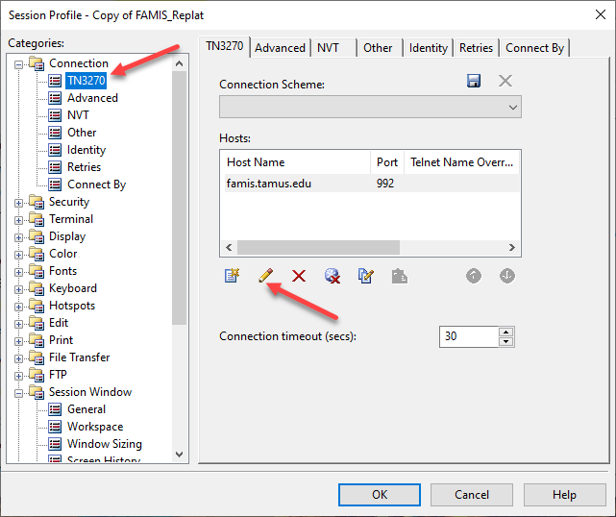Image resolution: width=616 pixels, height=517 pixels.
Task: Click the Connection timeout value field
Action: click(469, 336)
